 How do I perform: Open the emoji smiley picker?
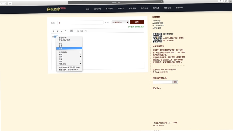[78, 31]
